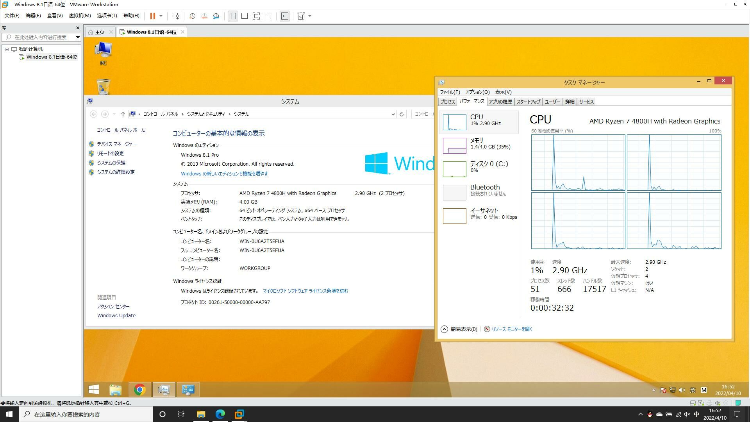The width and height of the screenshot is (750, 422).
Task: Click the take snapshot clock icon
Action: tap(192, 16)
